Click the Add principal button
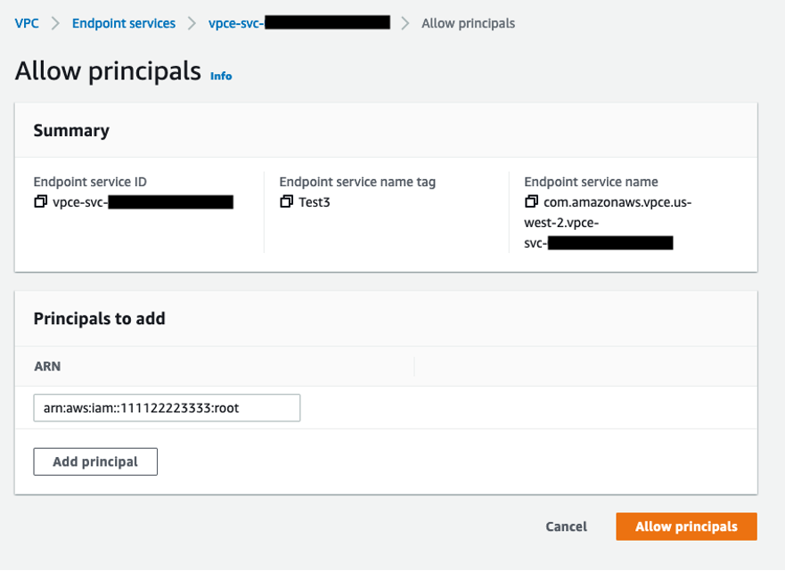Image resolution: width=785 pixels, height=571 pixels. (x=94, y=461)
